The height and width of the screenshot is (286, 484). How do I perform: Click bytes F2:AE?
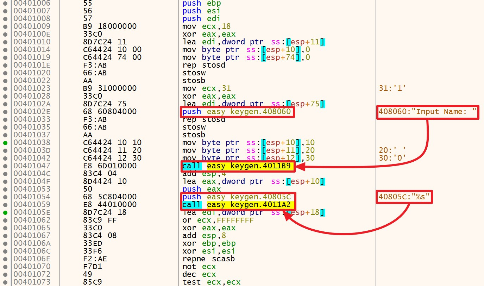pos(95,259)
